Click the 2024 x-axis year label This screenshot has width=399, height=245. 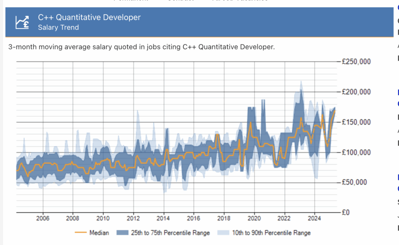pyautogui.click(x=314, y=218)
